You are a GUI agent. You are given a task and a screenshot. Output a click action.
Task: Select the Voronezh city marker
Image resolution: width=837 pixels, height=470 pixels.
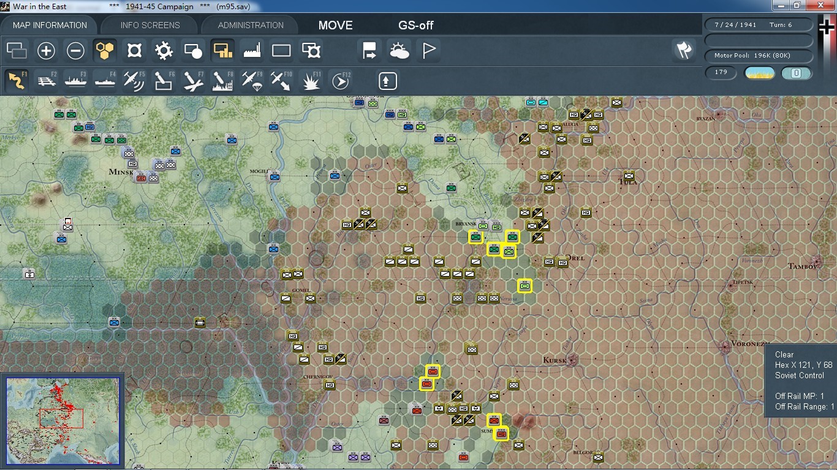pos(725,346)
